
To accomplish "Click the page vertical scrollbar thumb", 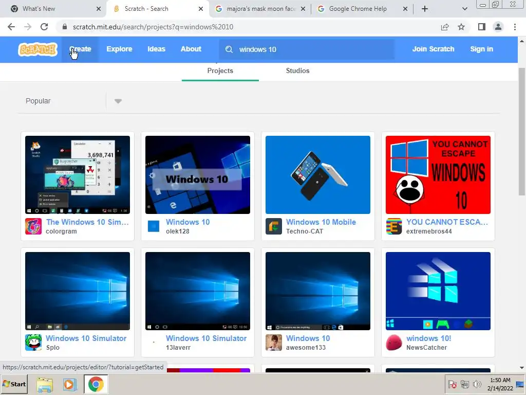I will [522, 131].
